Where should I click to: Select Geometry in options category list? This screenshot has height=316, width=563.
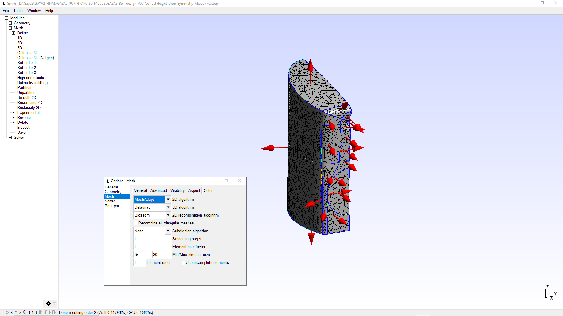117,192
